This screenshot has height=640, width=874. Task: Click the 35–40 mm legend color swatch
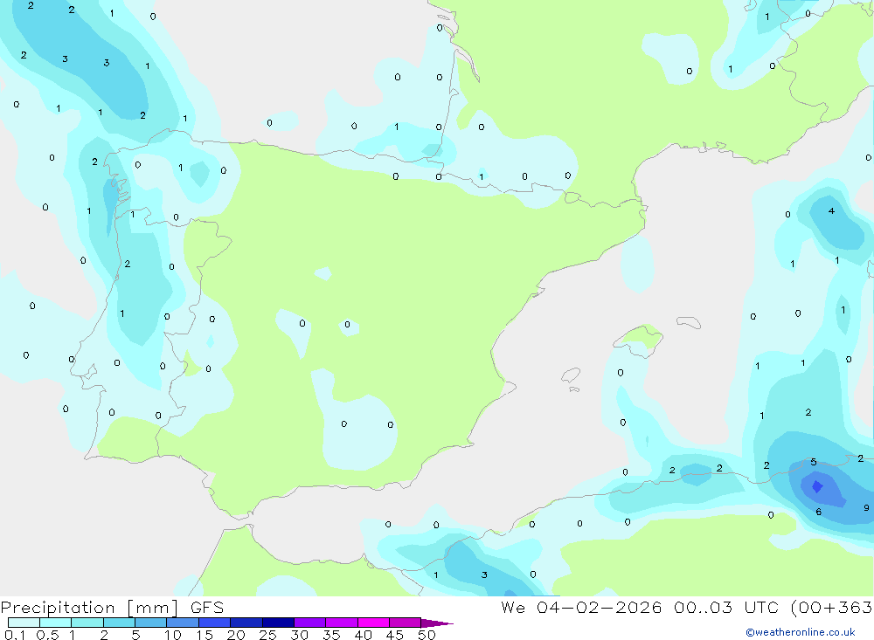(x=342, y=623)
